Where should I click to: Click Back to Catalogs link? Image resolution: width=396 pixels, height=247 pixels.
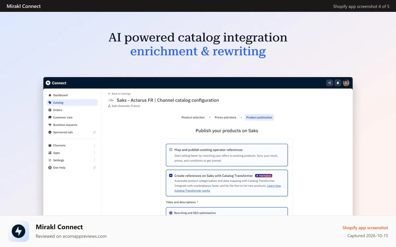121,94
